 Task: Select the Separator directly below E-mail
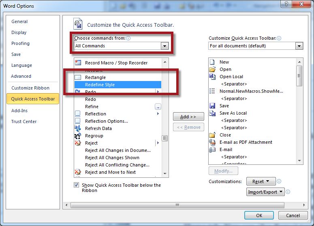point(252,157)
